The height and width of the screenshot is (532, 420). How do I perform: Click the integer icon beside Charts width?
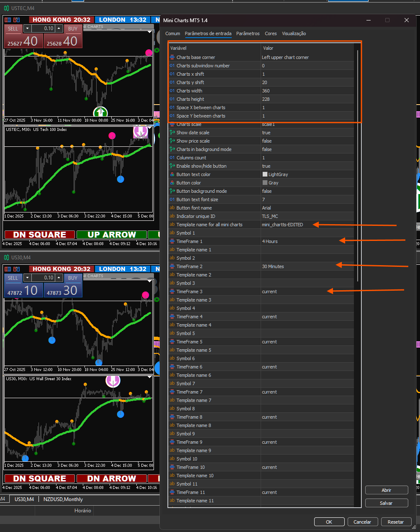click(x=172, y=91)
